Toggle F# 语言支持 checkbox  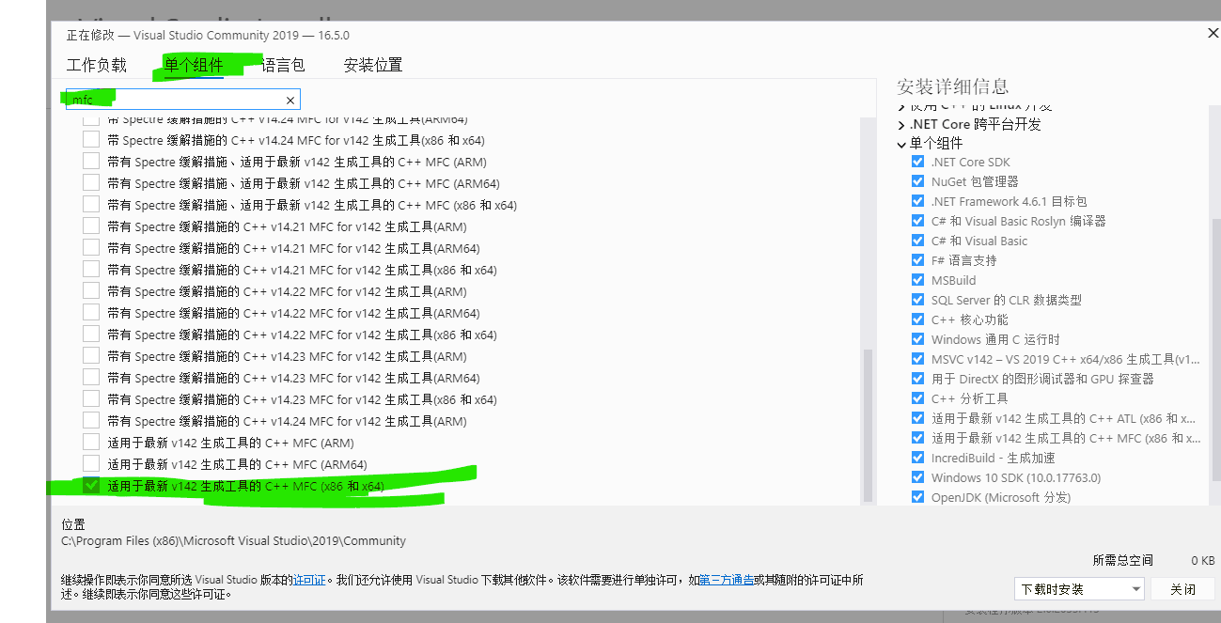(917, 260)
